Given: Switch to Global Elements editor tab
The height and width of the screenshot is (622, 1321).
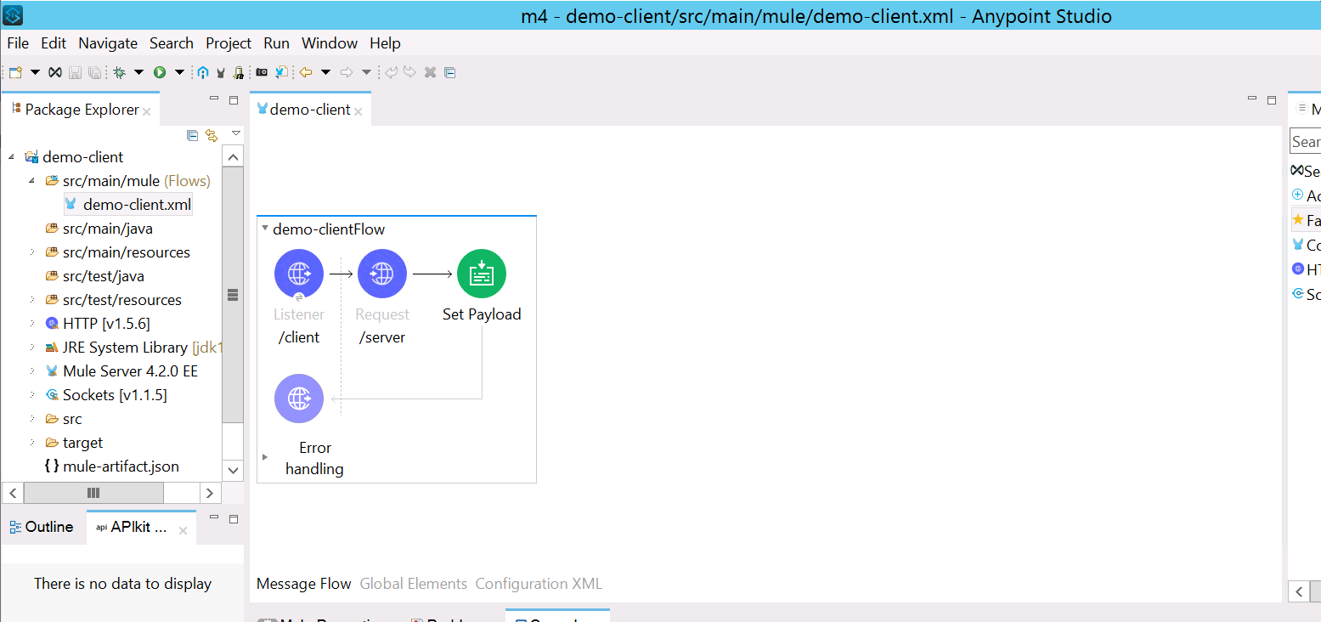Looking at the screenshot, I should click(x=414, y=584).
